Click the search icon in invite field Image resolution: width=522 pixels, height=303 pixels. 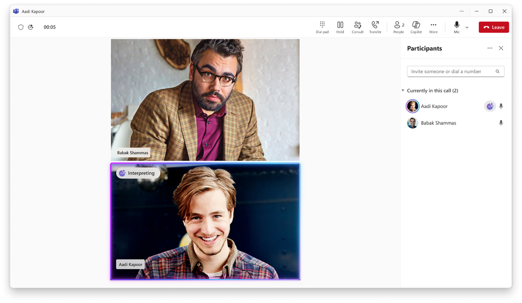(498, 71)
